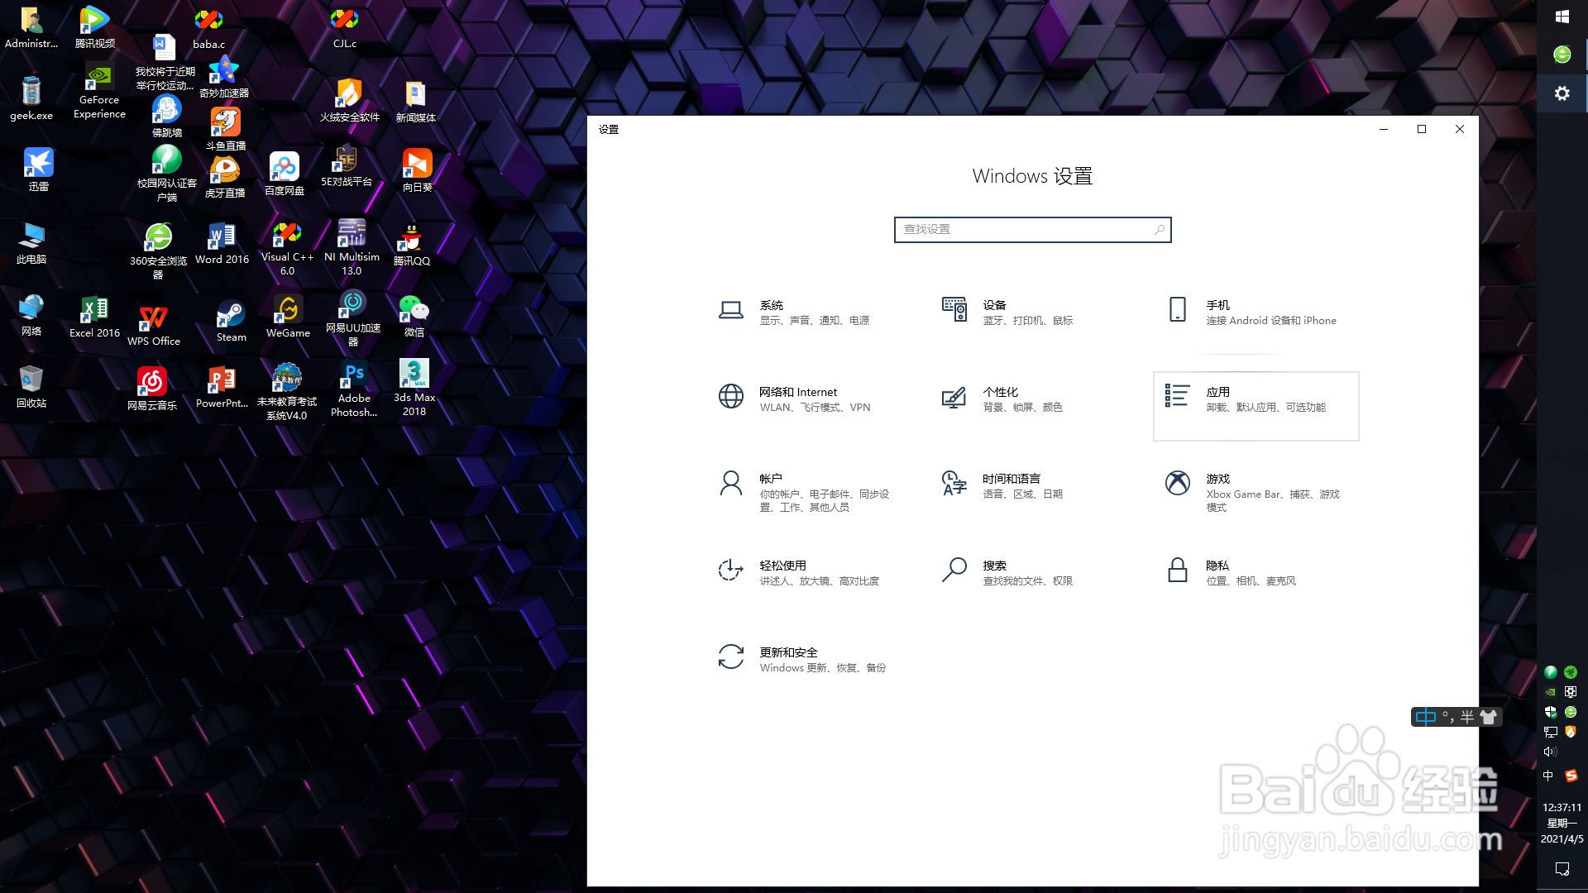The image size is (1588, 893).
Task: Open Personalization (个性化) settings
Action: [x=1001, y=399]
